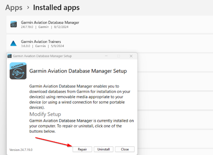
Task: Click the small icon in the setup title bar
Action: click(x=9, y=56)
